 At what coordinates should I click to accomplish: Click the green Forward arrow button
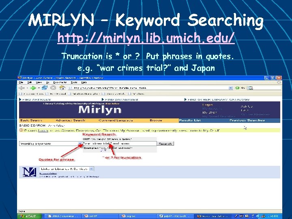click(x=33, y=88)
